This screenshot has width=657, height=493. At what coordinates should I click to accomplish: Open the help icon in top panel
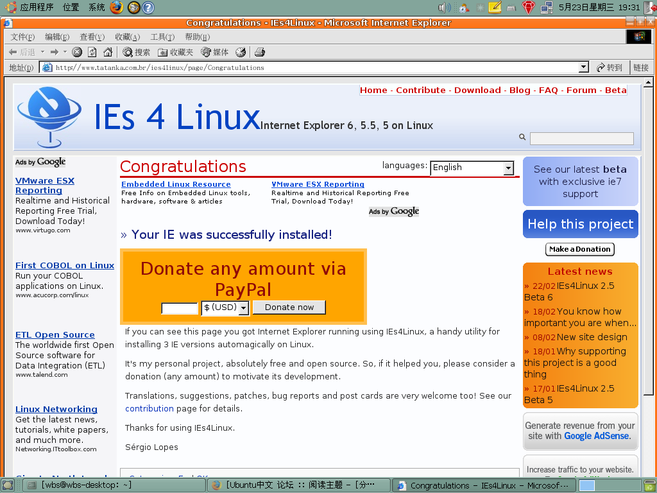[148, 7]
